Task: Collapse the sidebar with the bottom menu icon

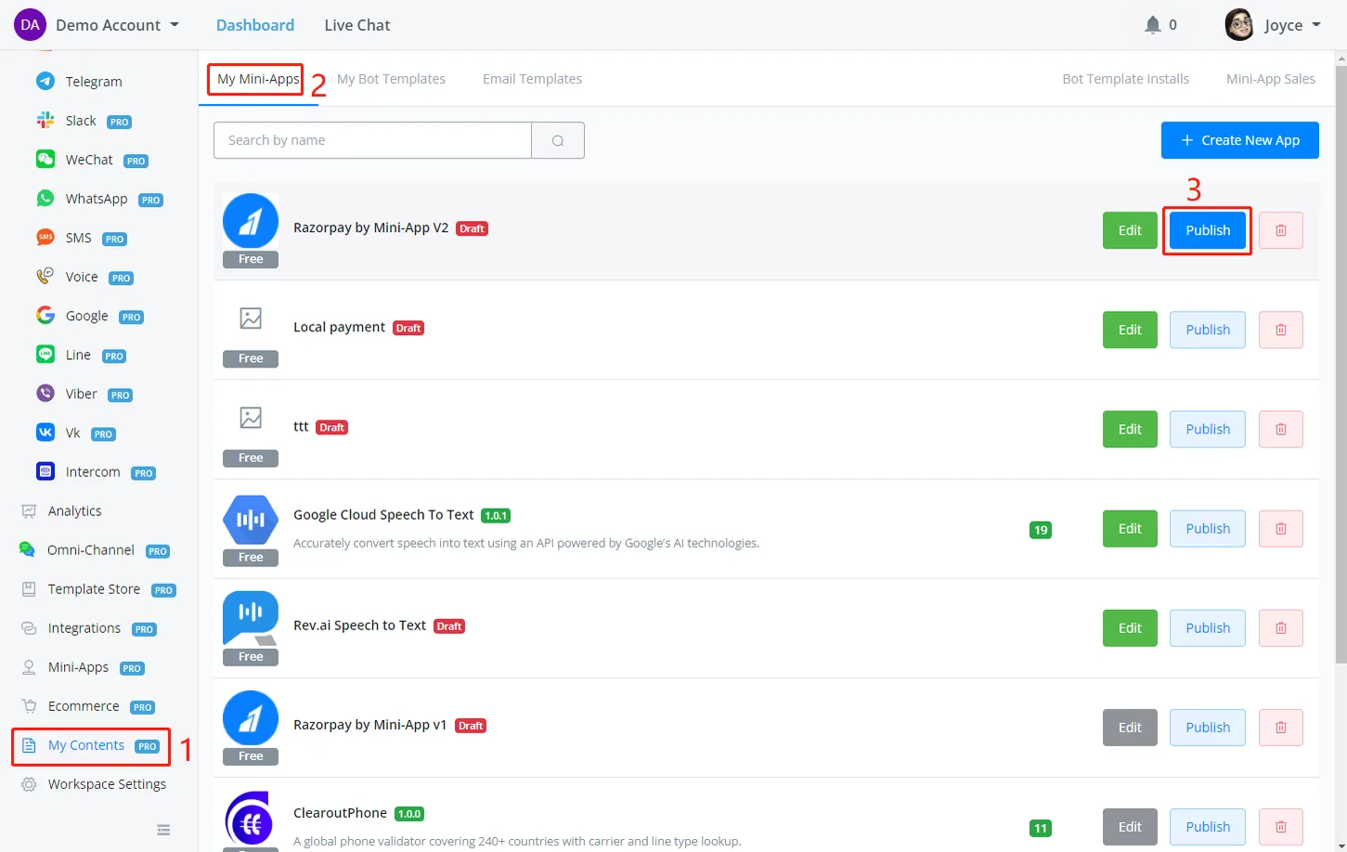Action: tap(163, 830)
